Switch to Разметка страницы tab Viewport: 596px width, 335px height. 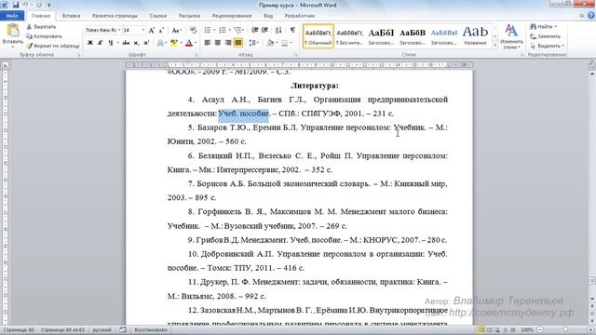115,16
